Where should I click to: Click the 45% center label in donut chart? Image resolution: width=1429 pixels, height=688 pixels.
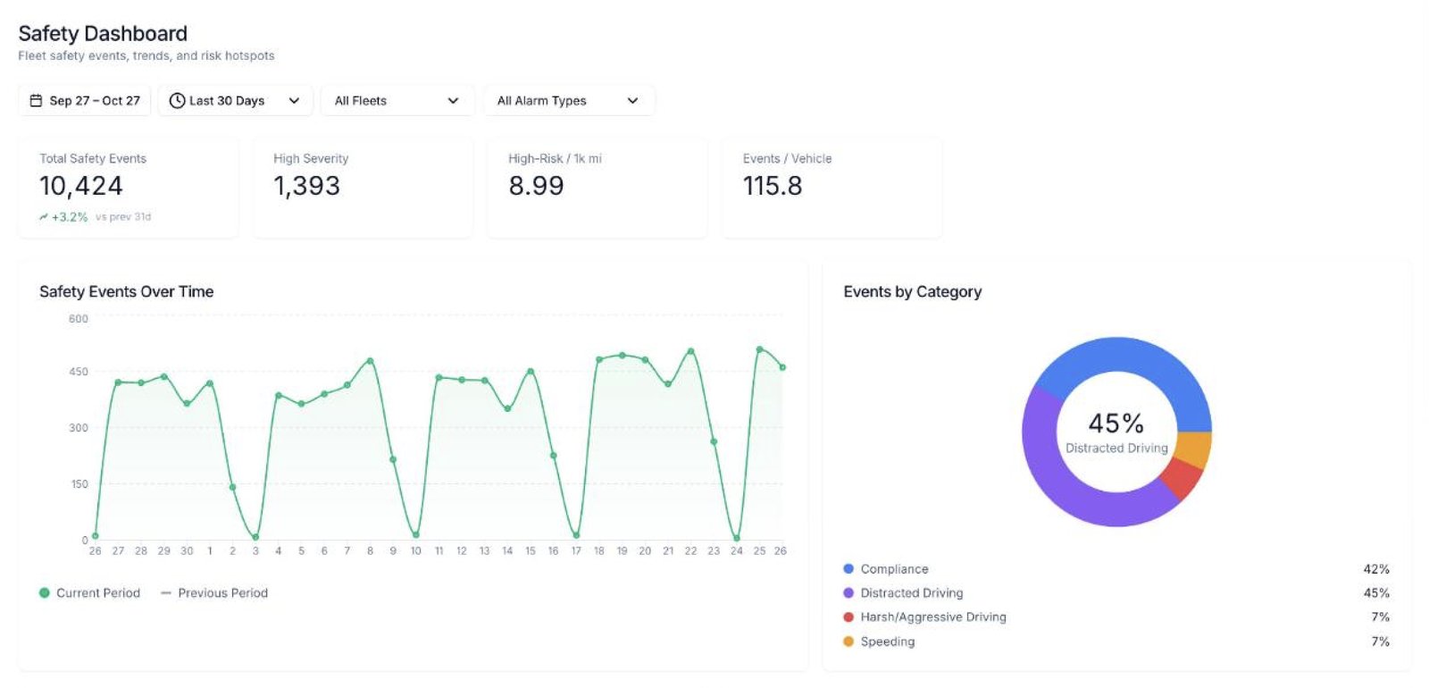[1116, 423]
